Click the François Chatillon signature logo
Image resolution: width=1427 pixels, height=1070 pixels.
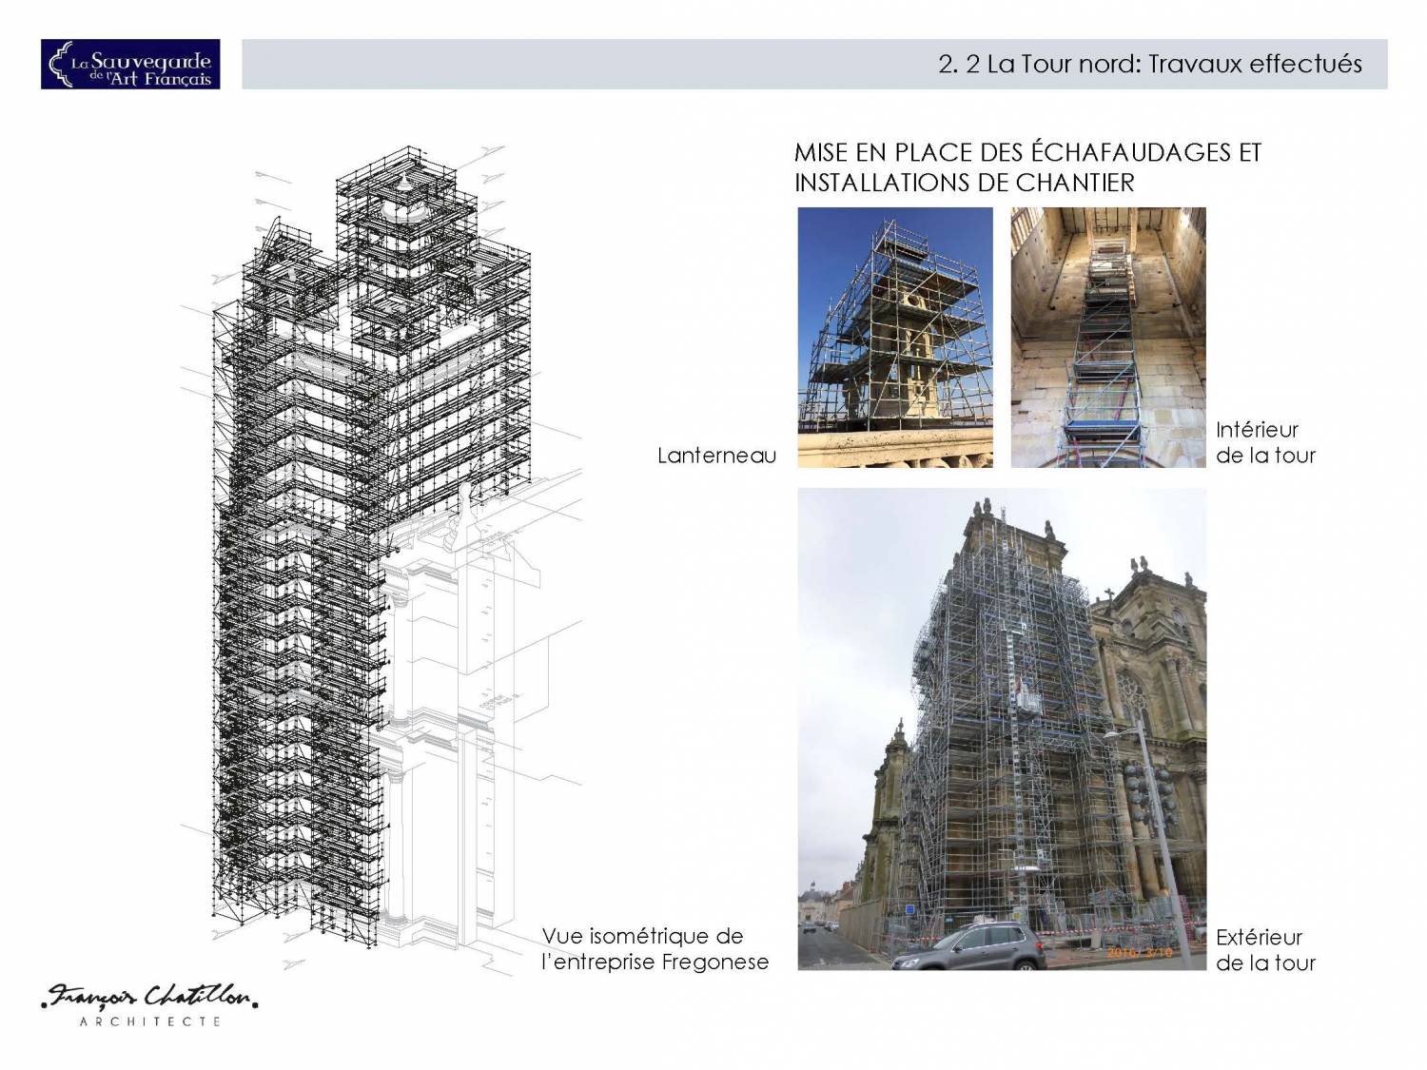149,998
